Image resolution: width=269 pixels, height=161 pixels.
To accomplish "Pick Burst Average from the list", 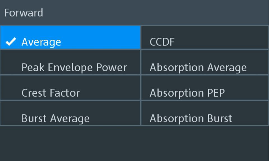I will pos(55,118).
